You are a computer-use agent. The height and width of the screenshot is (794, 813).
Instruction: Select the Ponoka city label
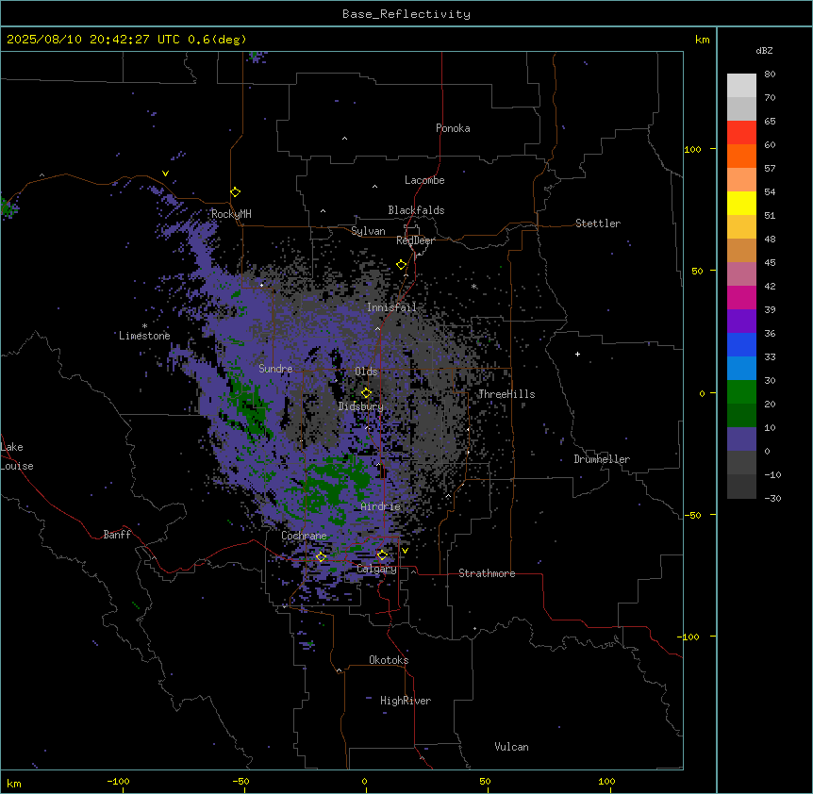click(x=453, y=128)
